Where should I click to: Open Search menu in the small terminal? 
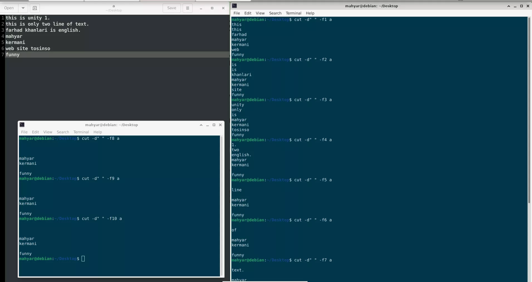tap(63, 132)
